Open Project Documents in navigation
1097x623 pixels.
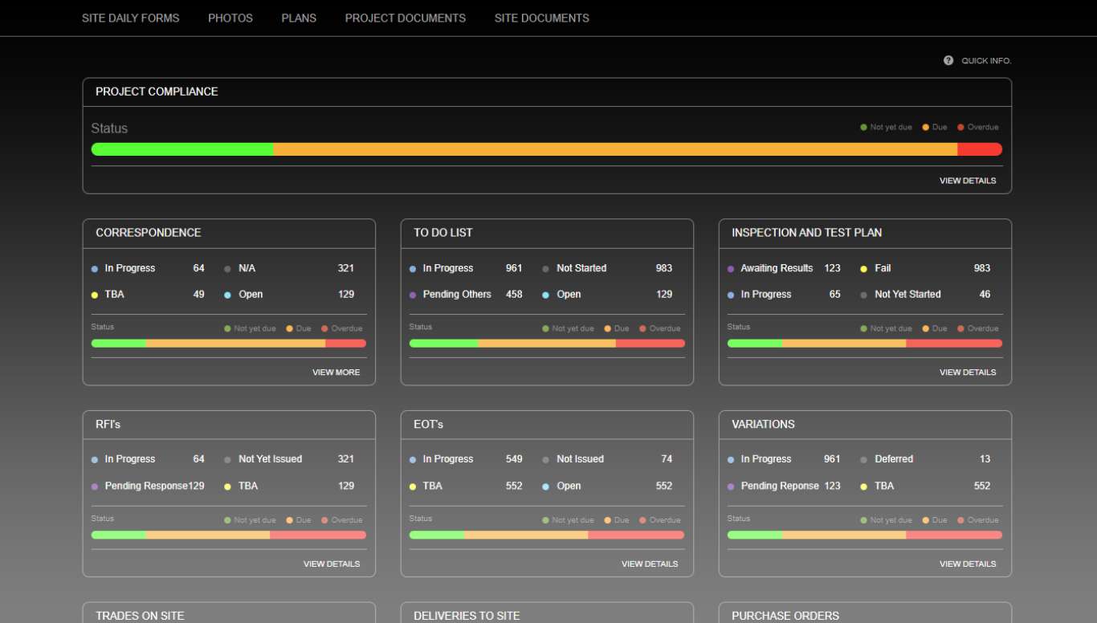(405, 18)
